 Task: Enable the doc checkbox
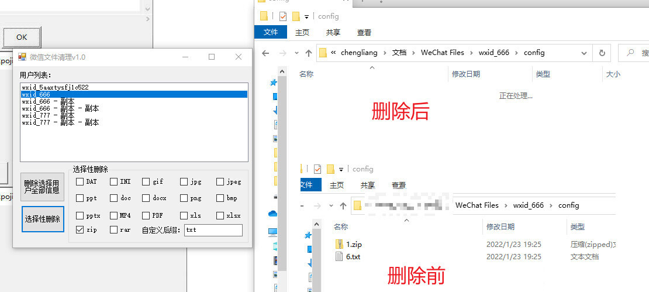pos(113,198)
